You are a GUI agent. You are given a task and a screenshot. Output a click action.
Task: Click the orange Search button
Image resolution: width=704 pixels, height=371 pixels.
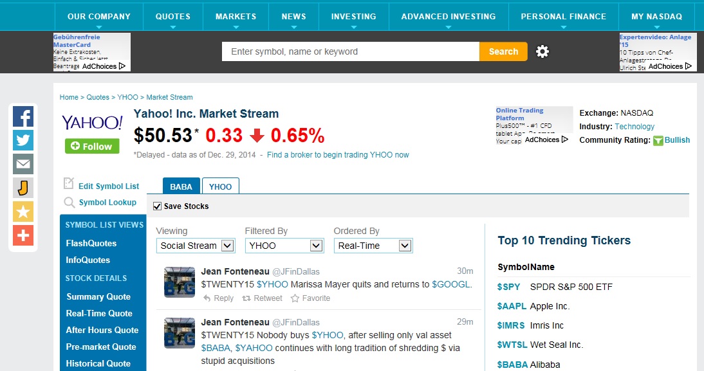(x=503, y=51)
